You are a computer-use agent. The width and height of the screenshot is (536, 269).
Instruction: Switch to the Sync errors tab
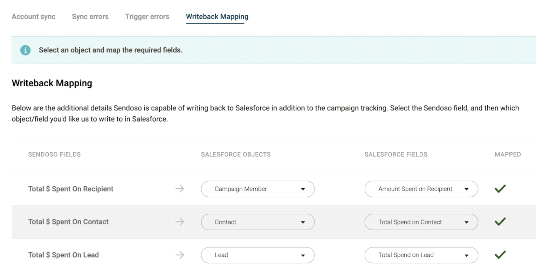coord(90,16)
